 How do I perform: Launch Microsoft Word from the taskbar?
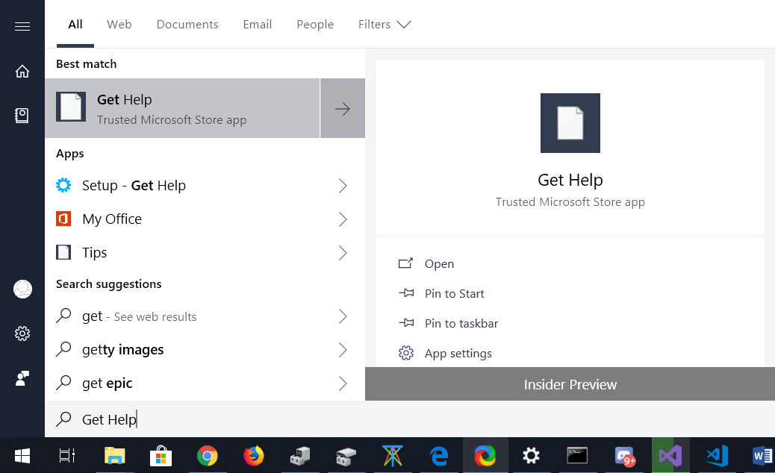pos(762,455)
